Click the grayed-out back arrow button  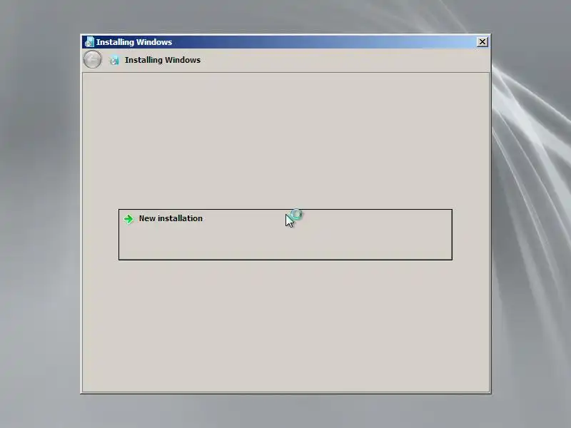pos(93,59)
